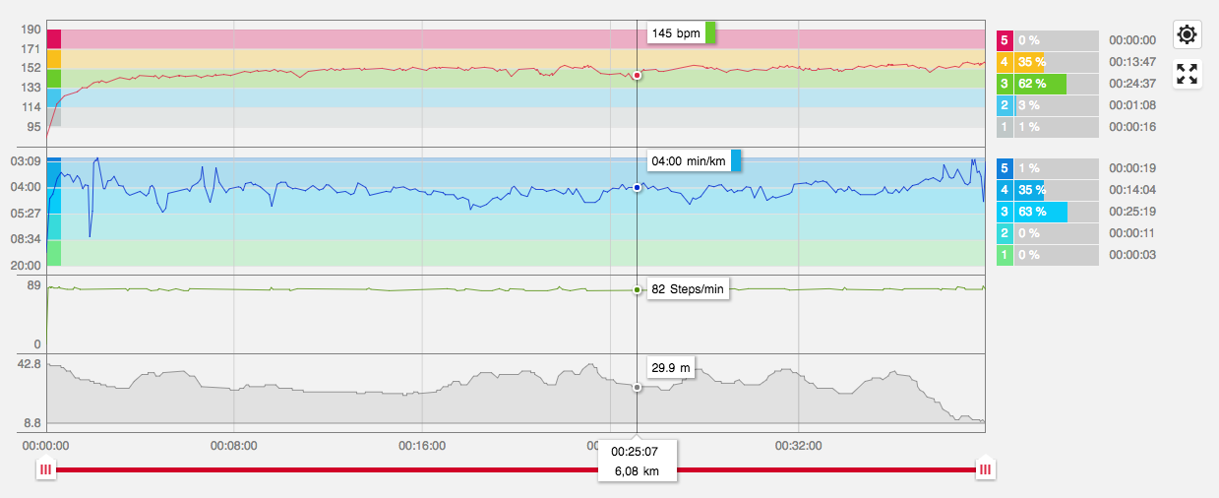The image size is (1219, 498).
Task: Select heart rate zone 5 row
Action: (1047, 40)
